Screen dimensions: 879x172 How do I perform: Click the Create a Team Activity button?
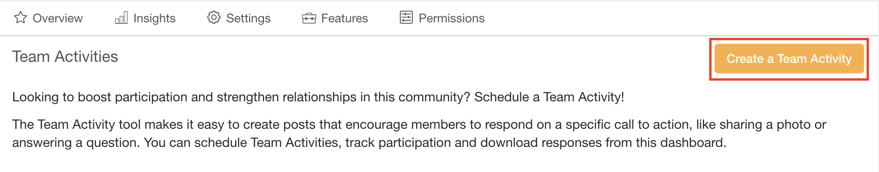[789, 59]
